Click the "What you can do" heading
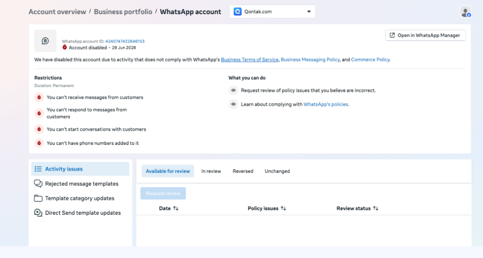483x258 pixels. pos(247,78)
